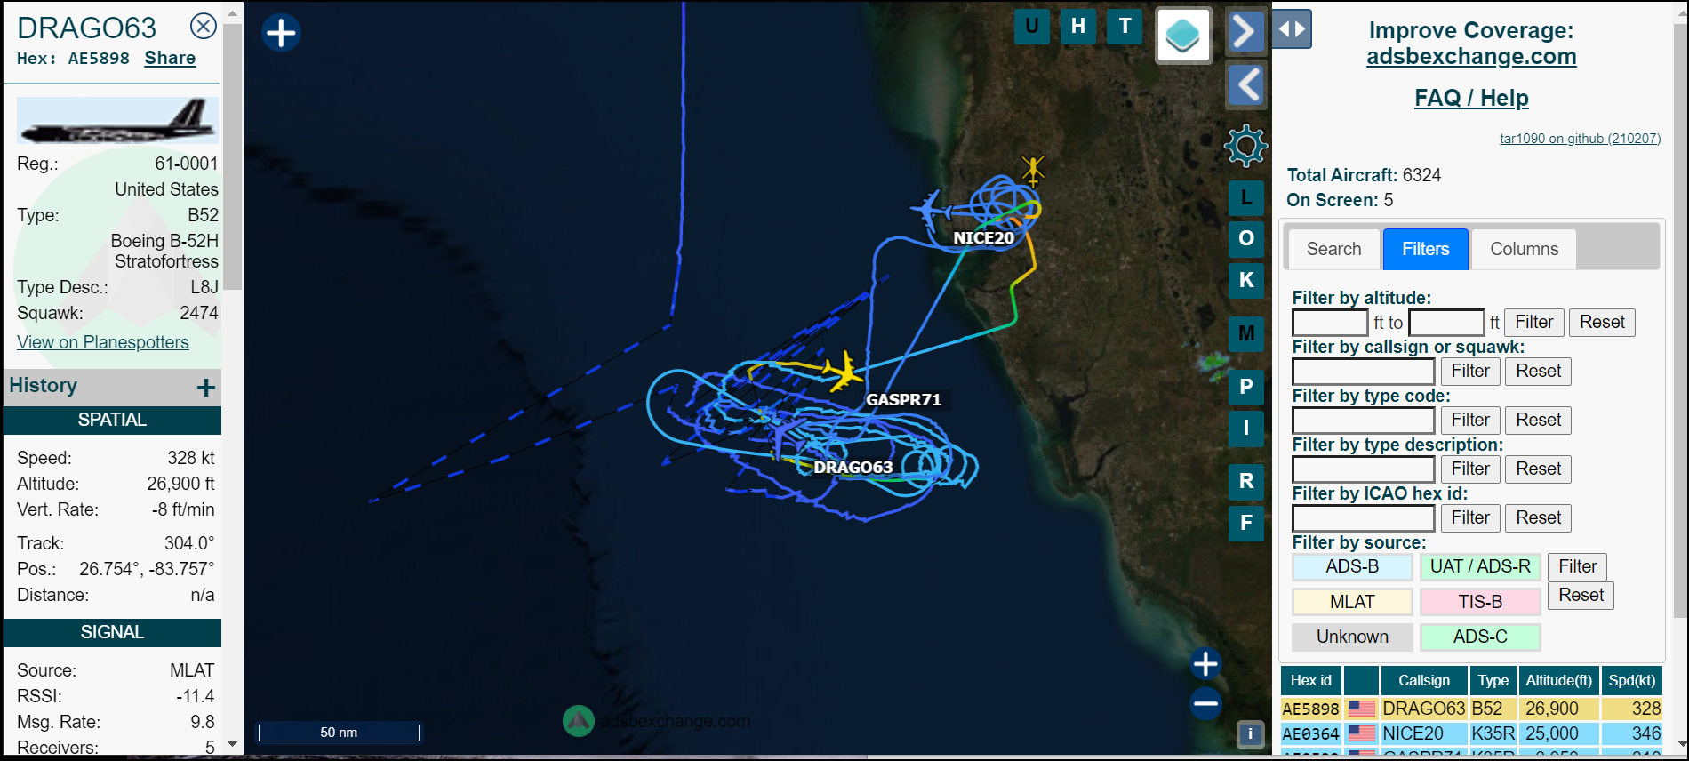1689x761 pixels.
Task: Apply the altitude Filter button
Action: tap(1533, 322)
